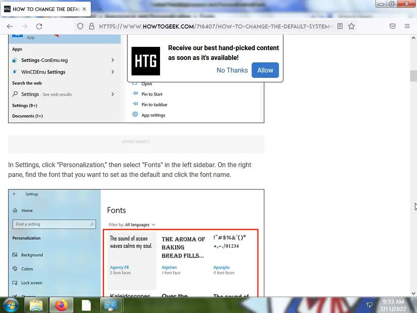Screen dimensions: 417x313
Task: Open File Explorer from the taskbar
Action: [x=36, y=305]
